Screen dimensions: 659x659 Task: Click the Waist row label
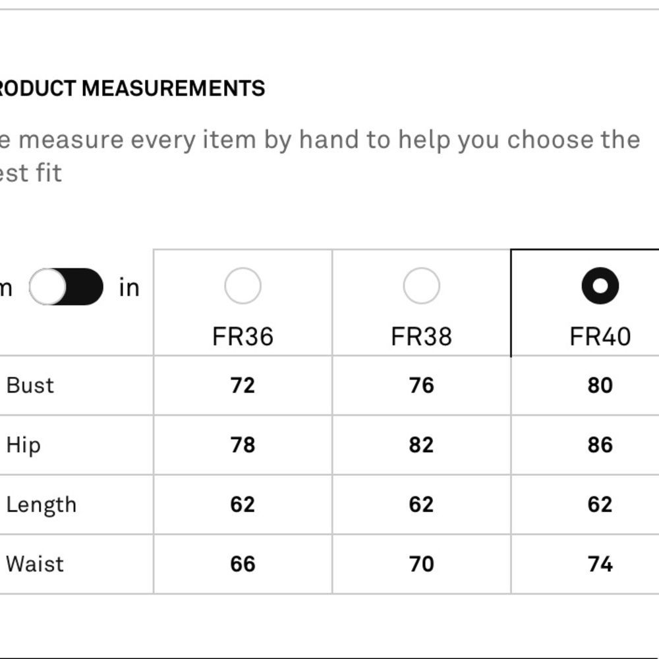[35, 564]
